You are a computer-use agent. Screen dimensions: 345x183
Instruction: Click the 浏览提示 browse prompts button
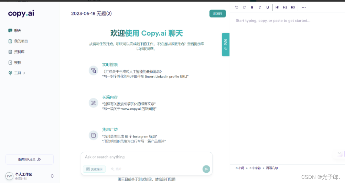[94, 169]
